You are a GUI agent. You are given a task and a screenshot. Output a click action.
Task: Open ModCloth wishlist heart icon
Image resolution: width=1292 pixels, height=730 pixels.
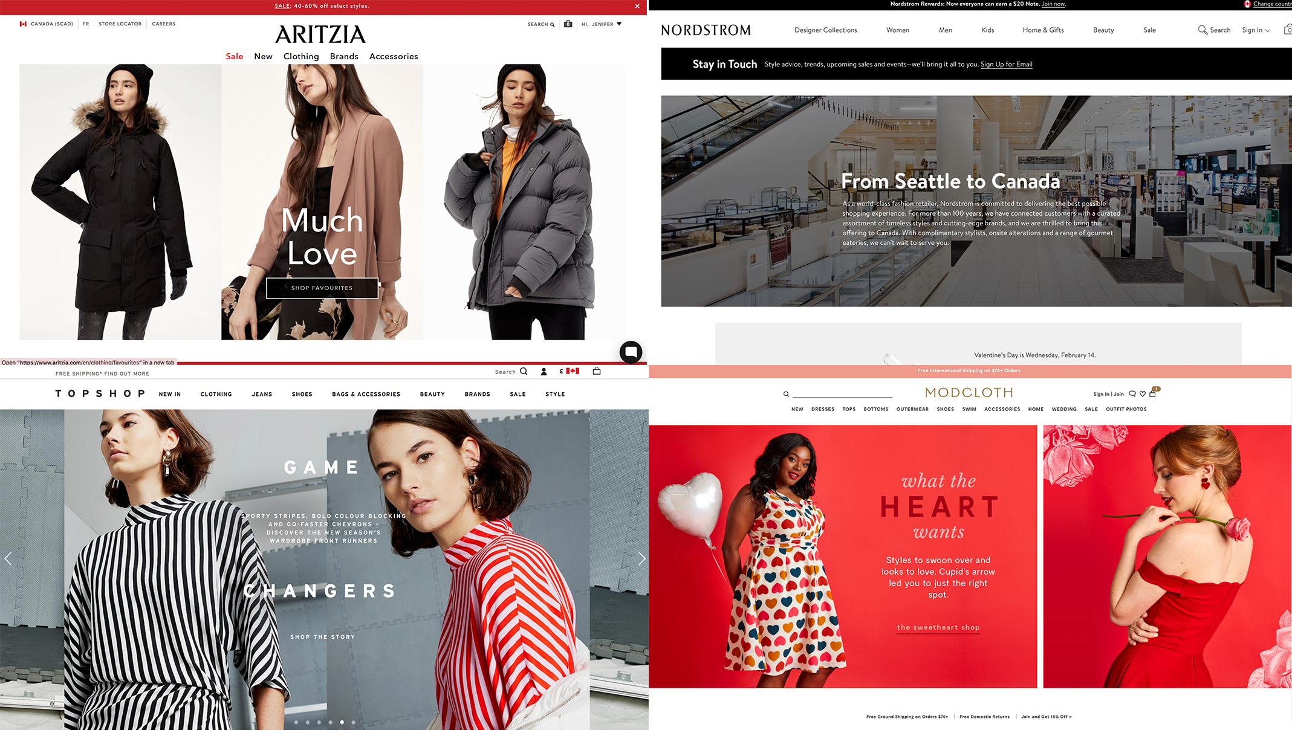click(x=1143, y=394)
